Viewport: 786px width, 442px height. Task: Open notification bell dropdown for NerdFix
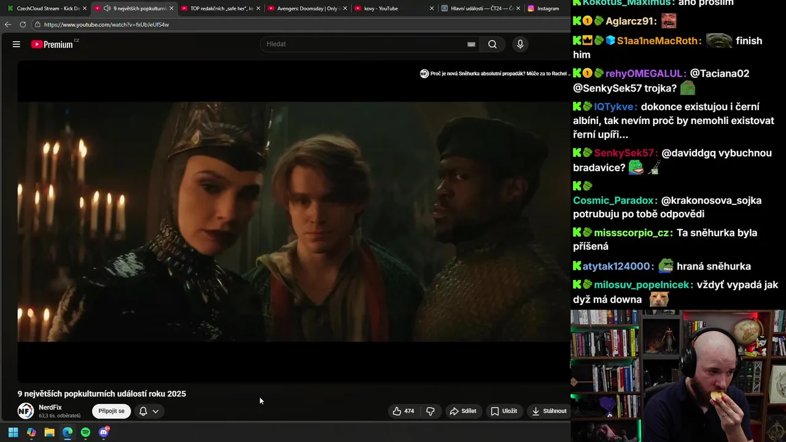coord(149,411)
